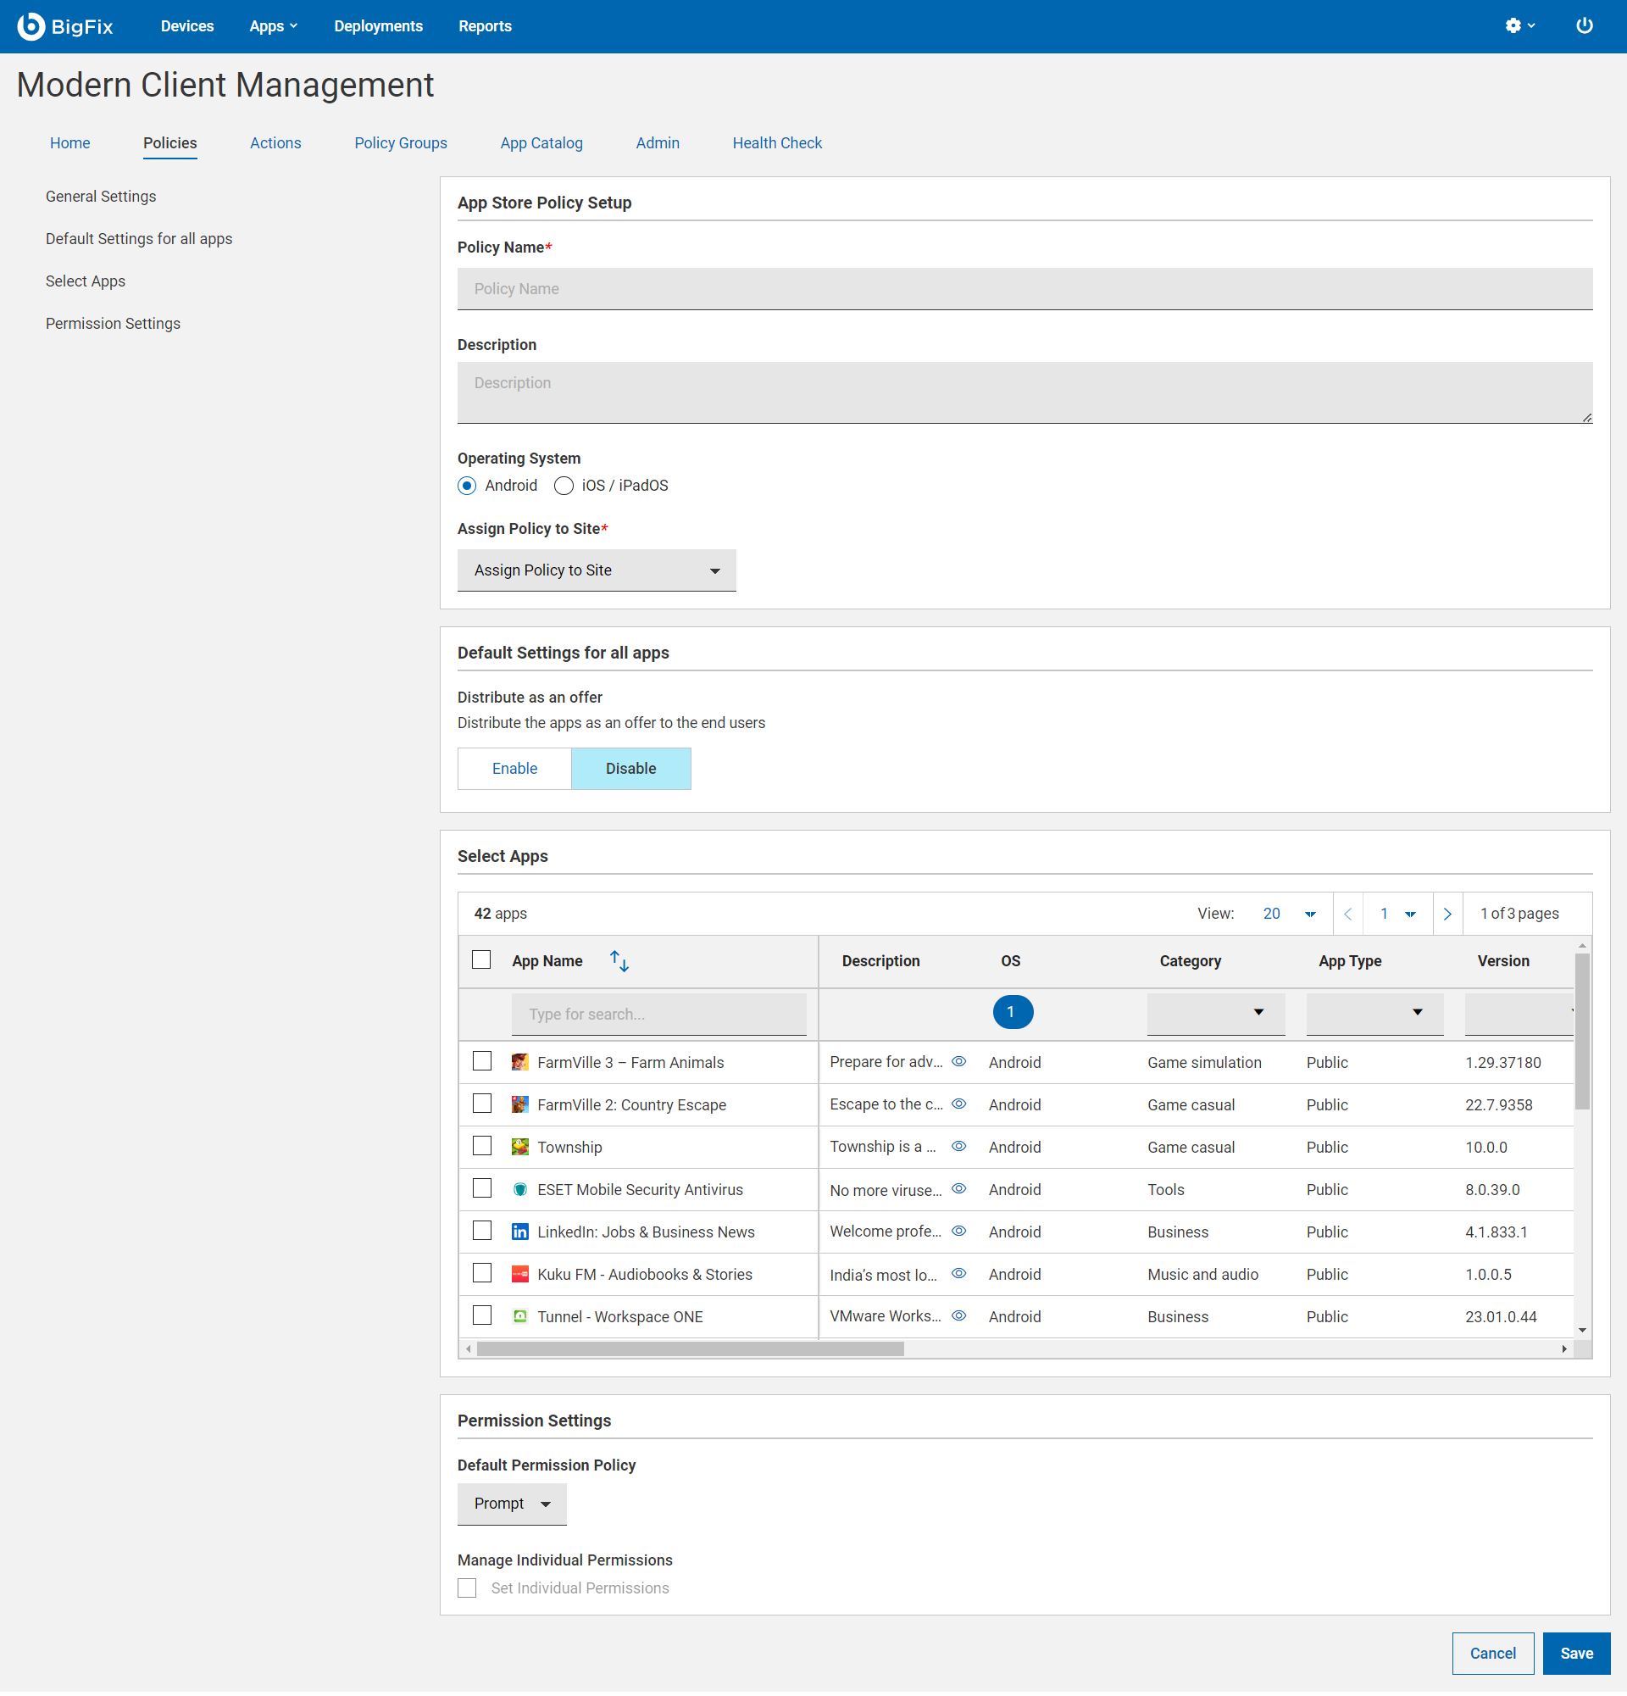Click the power logout icon

(x=1584, y=26)
